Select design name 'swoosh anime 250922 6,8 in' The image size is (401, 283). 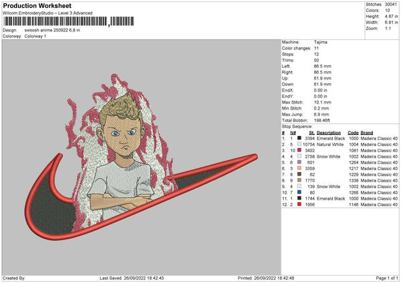tap(52, 30)
